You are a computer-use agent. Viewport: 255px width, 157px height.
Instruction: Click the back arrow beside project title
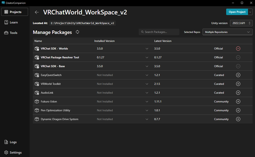click(x=37, y=12)
